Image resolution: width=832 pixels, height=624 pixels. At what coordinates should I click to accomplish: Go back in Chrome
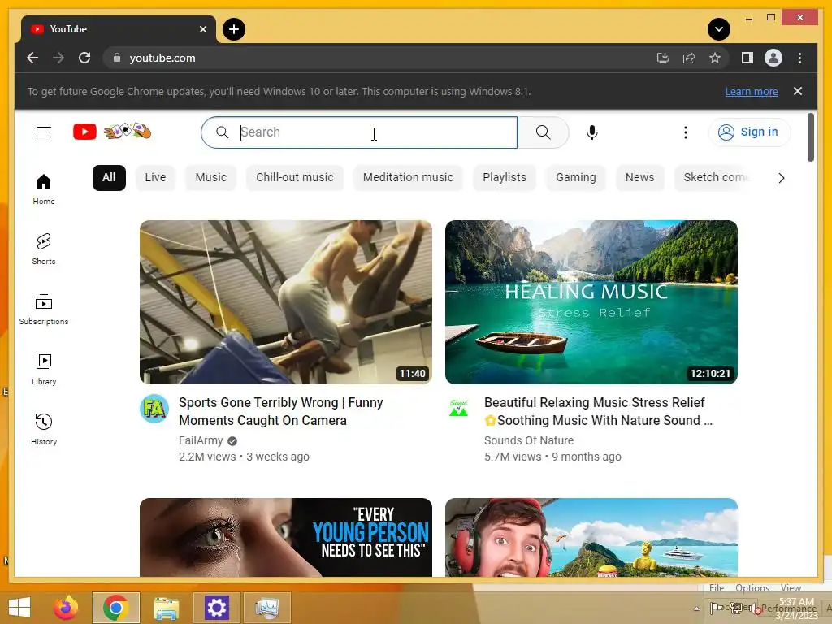click(x=32, y=58)
